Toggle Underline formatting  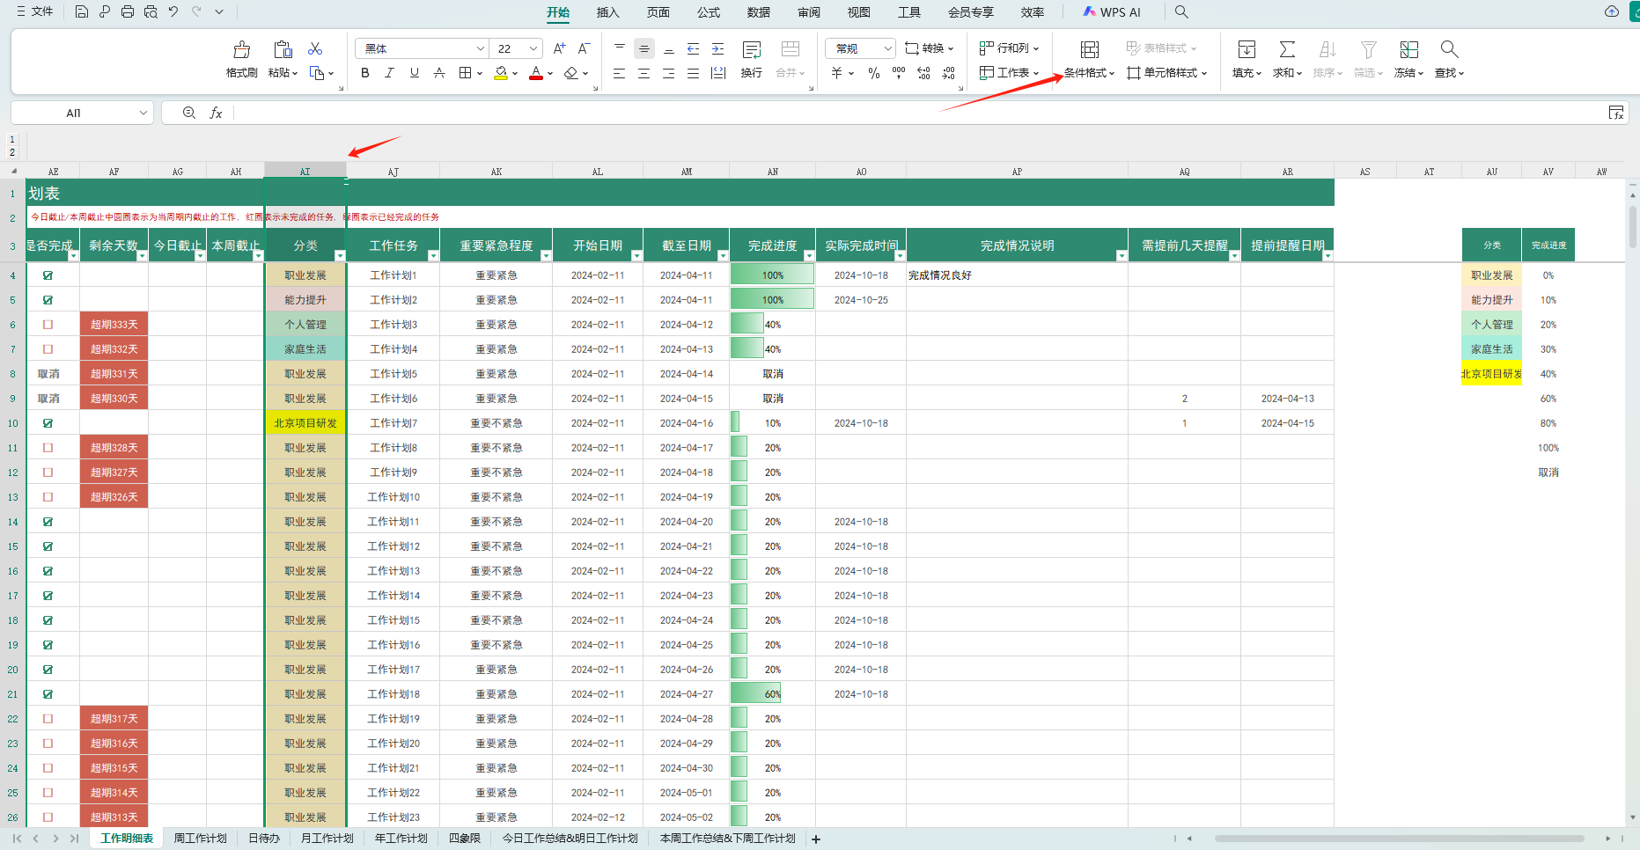pyautogui.click(x=414, y=73)
